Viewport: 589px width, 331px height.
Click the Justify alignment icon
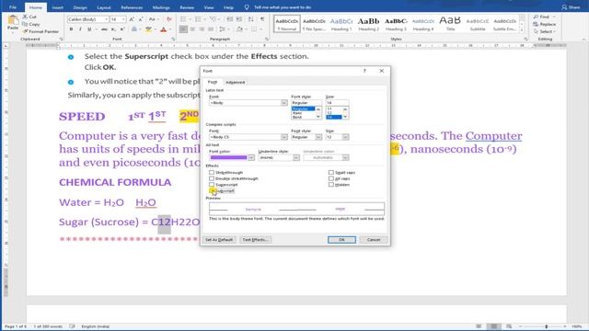point(211,29)
